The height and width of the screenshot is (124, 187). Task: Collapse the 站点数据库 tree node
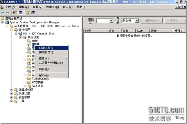(7, 26)
